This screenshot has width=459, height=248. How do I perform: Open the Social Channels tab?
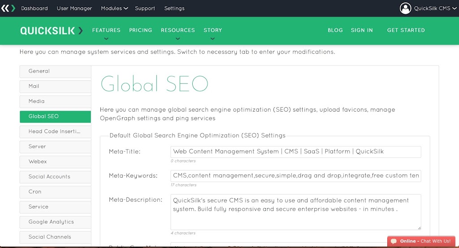(x=55, y=237)
